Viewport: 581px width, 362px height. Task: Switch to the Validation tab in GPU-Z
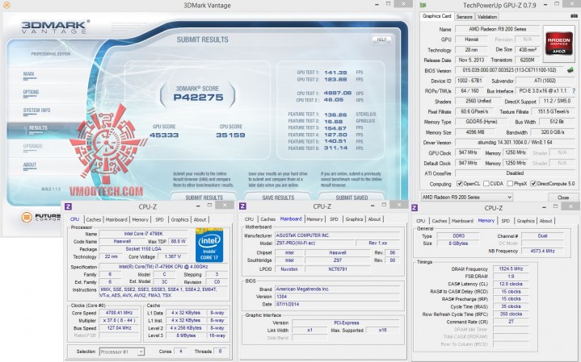pyautogui.click(x=487, y=17)
